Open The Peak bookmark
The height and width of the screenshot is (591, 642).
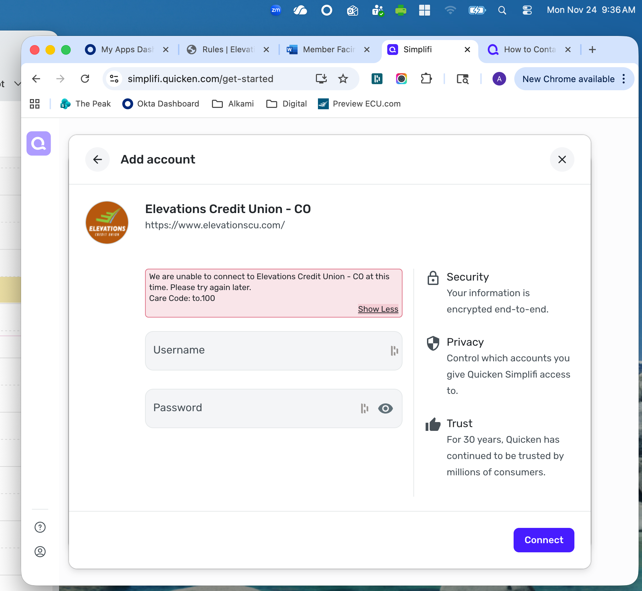click(x=86, y=104)
